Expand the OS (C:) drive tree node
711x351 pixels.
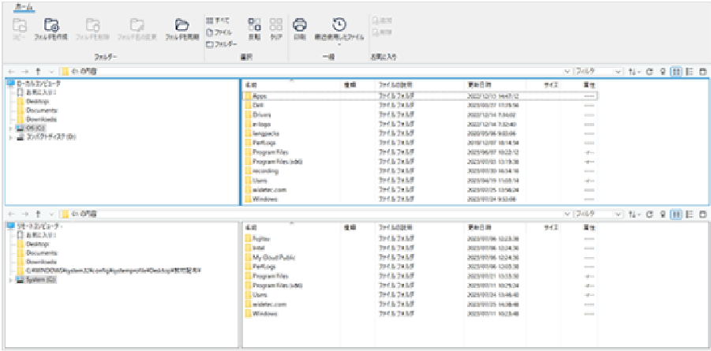click(x=9, y=127)
